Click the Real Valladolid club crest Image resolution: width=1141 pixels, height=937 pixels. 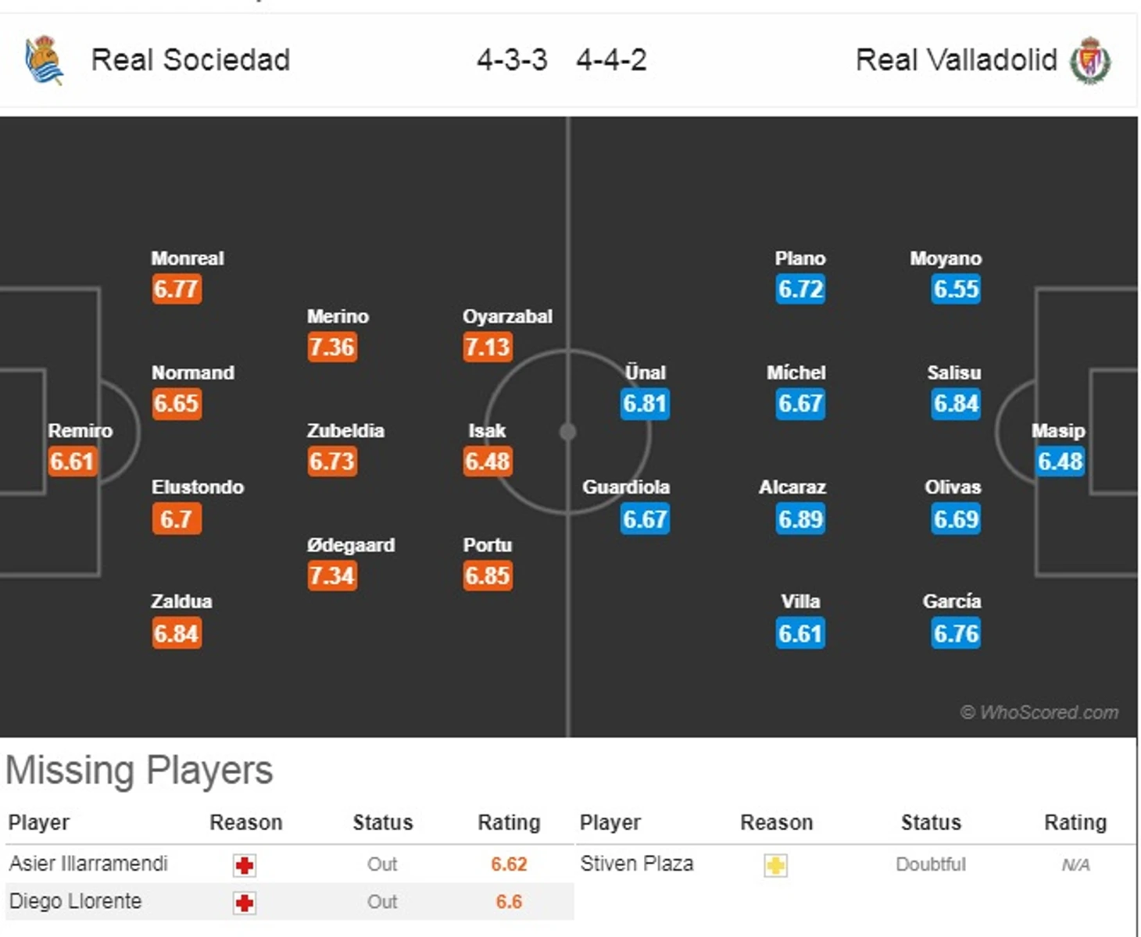pyautogui.click(x=1090, y=60)
